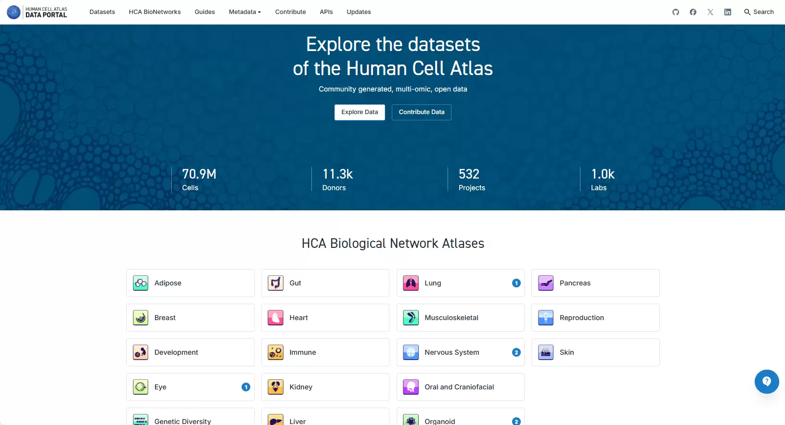This screenshot has height=425, width=785.
Task: Click the Gut network icon
Action: 276,283
